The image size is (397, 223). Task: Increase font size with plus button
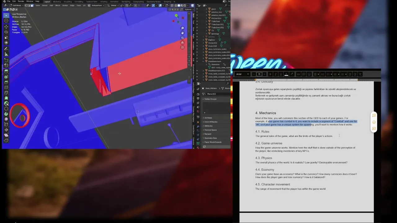click(265, 74)
